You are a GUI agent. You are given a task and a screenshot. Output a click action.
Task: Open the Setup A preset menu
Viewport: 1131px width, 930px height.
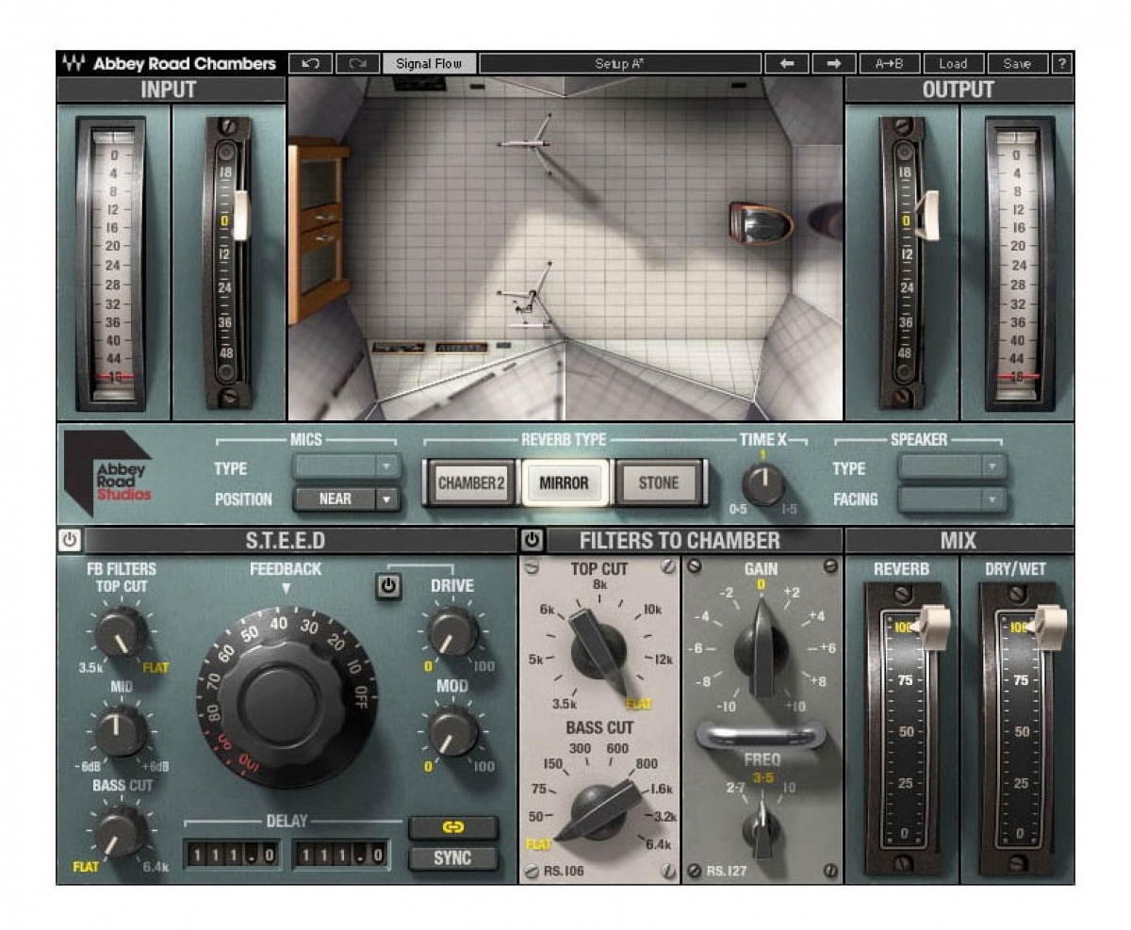(620, 64)
